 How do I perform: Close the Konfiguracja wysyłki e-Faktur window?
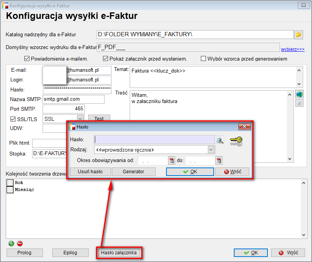[303, 5]
